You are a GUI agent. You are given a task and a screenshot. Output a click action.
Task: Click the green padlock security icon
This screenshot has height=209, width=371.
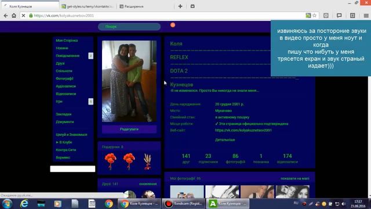pos(31,16)
